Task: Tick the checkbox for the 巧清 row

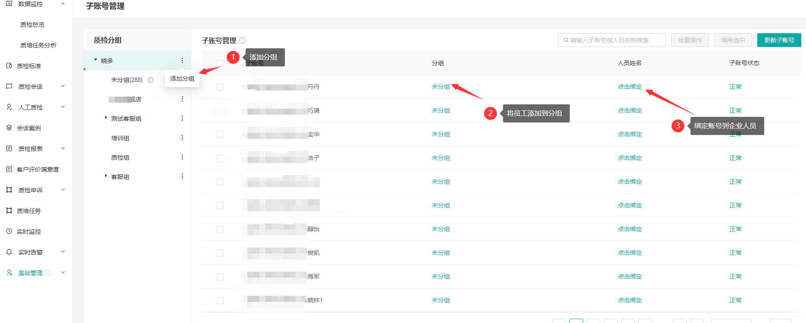Action: (x=220, y=111)
